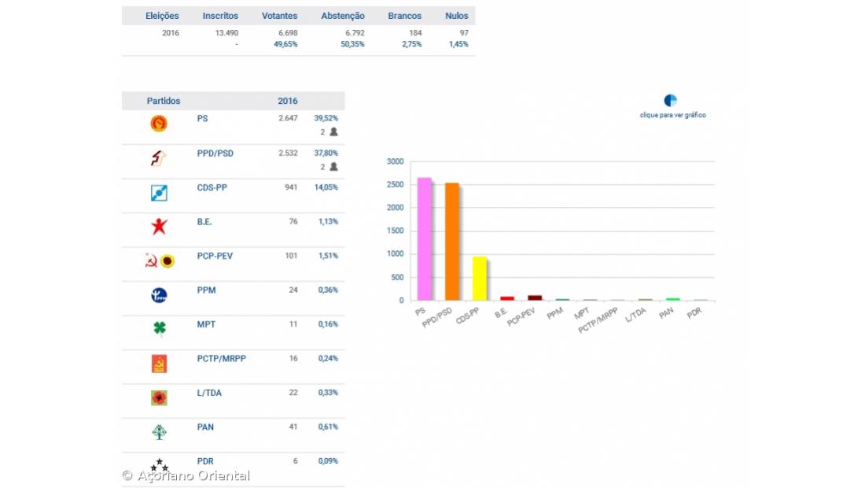Open the 'clique para ver gráfico' link
The height and width of the screenshot is (488, 865).
tap(672, 115)
